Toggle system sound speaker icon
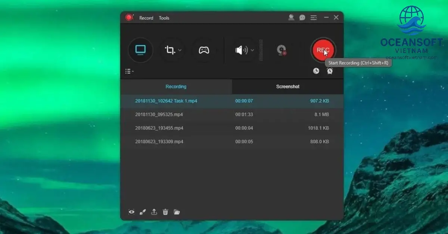 [x=240, y=50]
